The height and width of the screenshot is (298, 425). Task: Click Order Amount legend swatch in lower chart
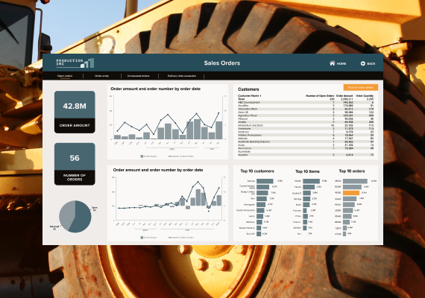pos(142,238)
